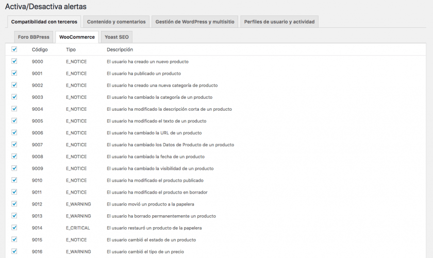This screenshot has height=258, width=433.
Task: Switch to Gestión de WordPress y multisitio tab
Action: tap(195, 22)
